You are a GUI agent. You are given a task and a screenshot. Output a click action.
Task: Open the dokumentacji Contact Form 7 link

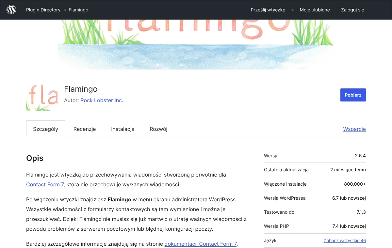tap(201, 244)
